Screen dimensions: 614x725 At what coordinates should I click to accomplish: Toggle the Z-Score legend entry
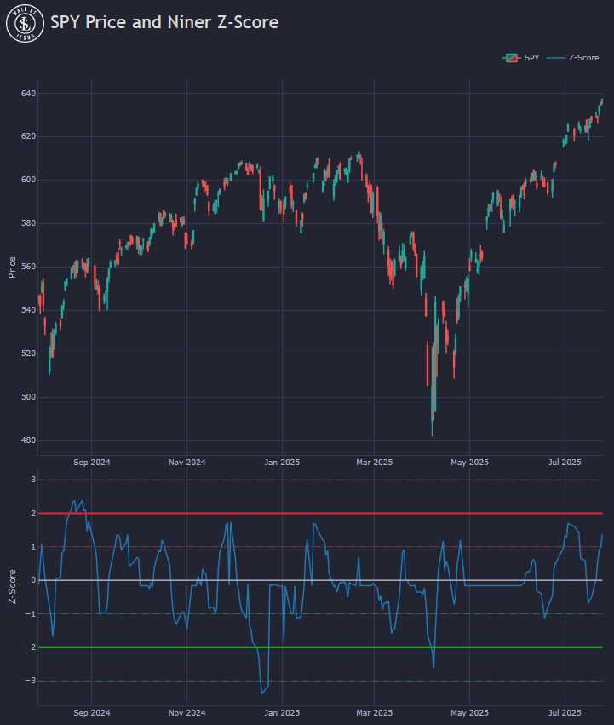pos(573,58)
